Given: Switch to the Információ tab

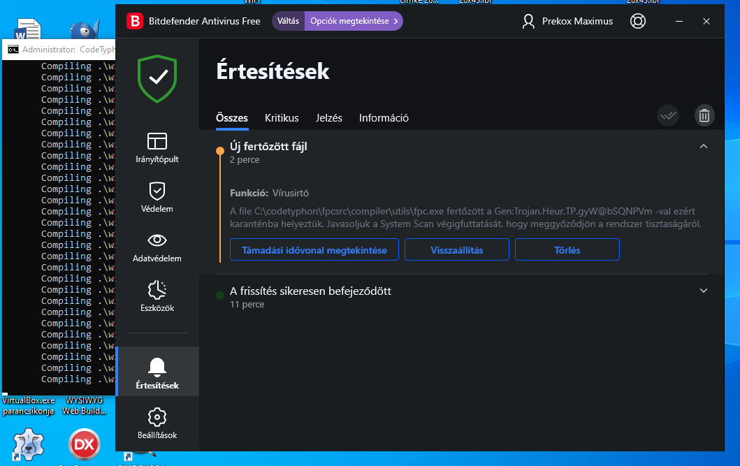Looking at the screenshot, I should tap(384, 118).
